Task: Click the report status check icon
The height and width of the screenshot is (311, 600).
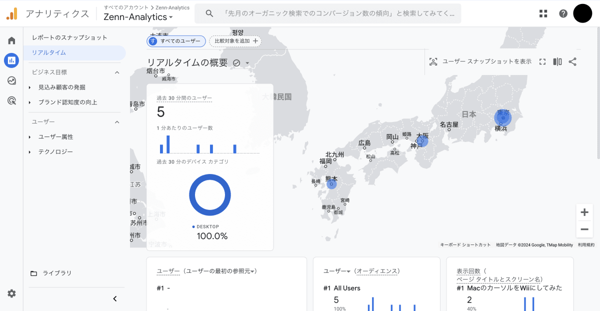Action: pyautogui.click(x=236, y=63)
